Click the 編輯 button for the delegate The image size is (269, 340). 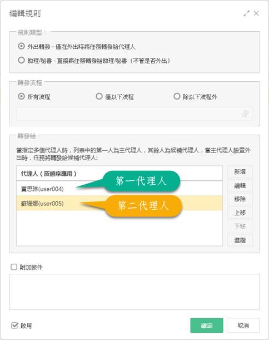coord(240,185)
